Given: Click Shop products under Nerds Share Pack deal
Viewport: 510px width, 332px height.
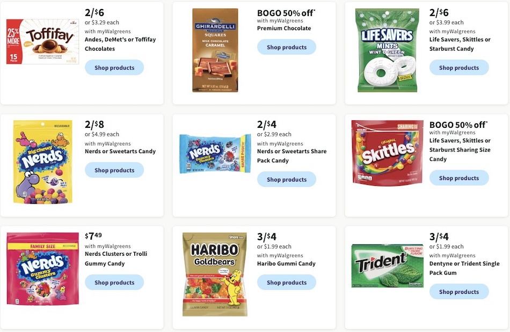Looking at the screenshot, I should pyautogui.click(x=287, y=179).
